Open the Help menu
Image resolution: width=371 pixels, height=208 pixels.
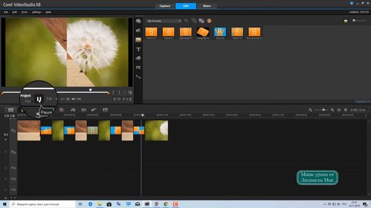coord(48,12)
